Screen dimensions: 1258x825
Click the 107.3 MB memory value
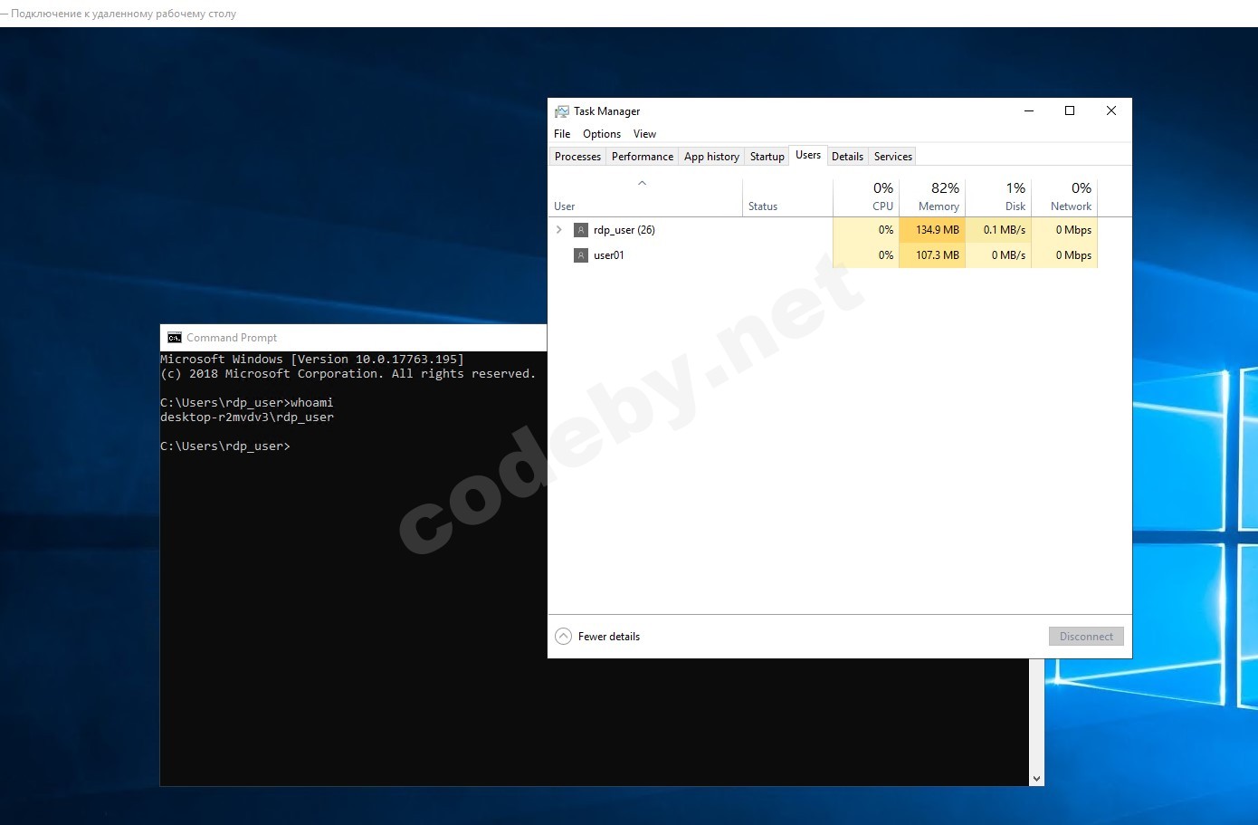pyautogui.click(x=937, y=255)
